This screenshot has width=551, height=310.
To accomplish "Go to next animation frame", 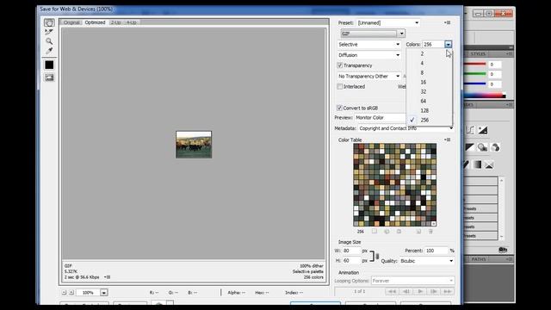I will point(434,291).
